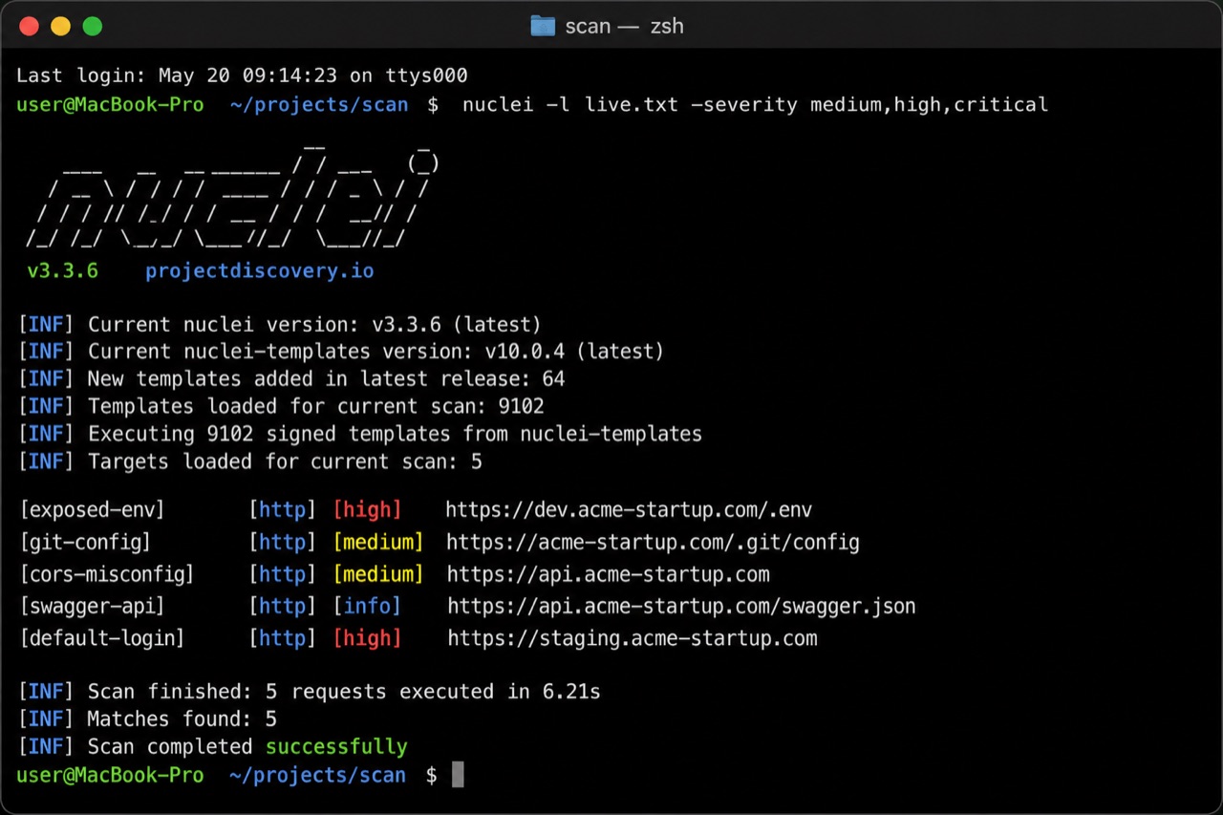Screen dimensions: 1223x815
Task: Click the [cors-misconfig] template name
Action: 107,574
